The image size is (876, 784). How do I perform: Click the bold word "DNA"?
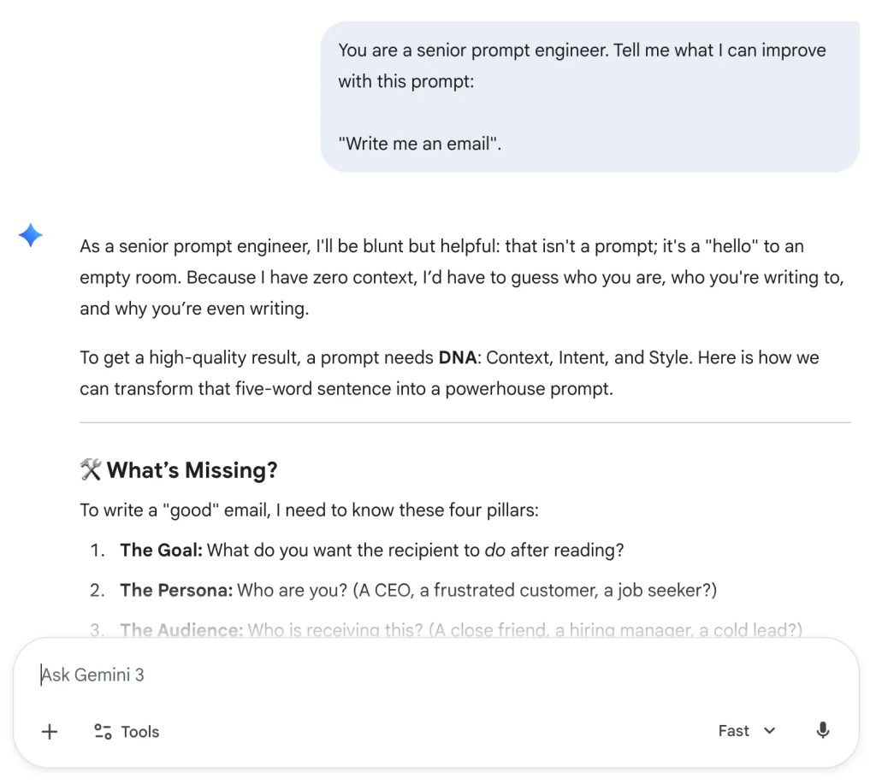pyautogui.click(x=458, y=357)
